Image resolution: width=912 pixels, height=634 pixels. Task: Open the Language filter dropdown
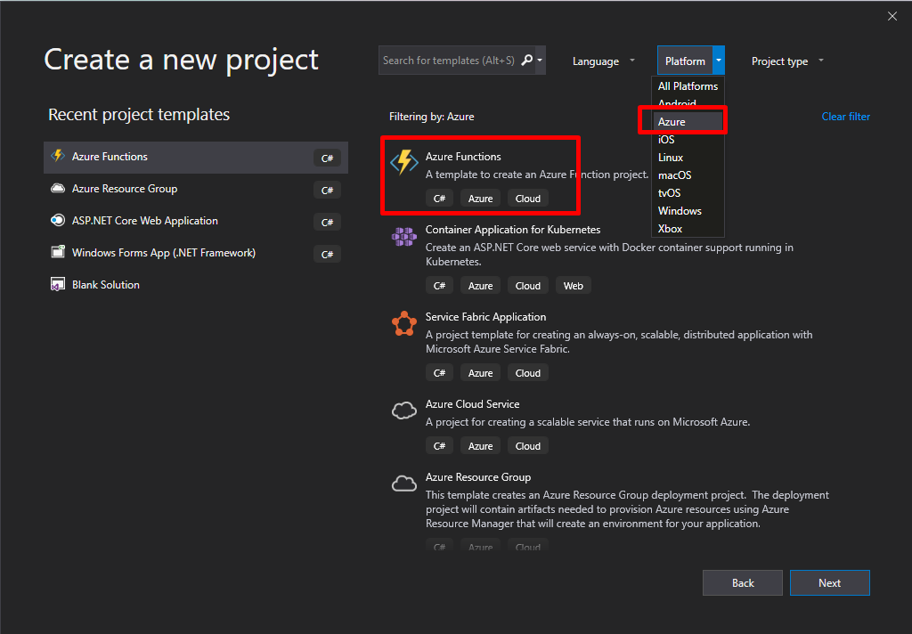603,61
